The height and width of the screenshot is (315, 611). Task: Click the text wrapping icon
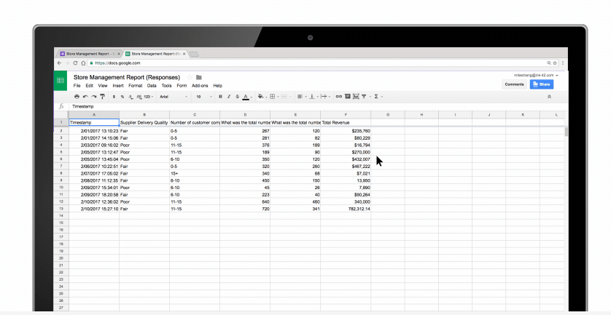pos(324,97)
